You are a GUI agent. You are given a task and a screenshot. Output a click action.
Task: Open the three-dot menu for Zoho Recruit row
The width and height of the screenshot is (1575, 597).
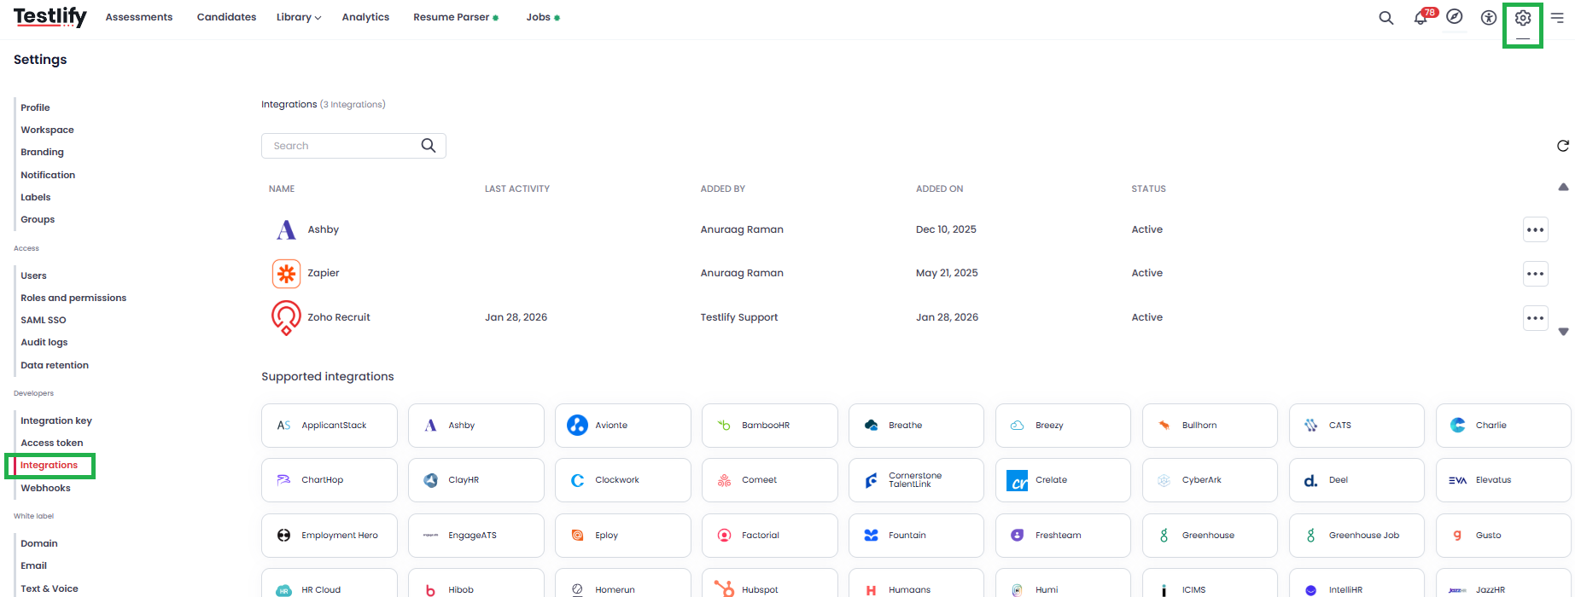tap(1536, 318)
